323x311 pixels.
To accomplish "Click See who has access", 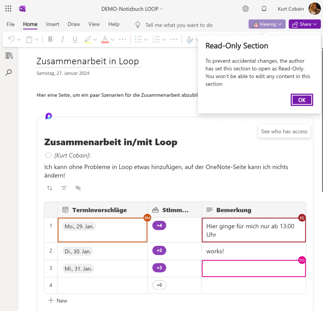I will point(284,132).
